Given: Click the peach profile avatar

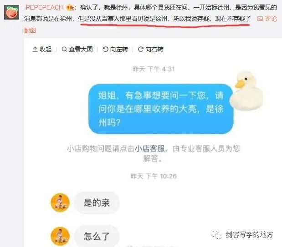Looking at the screenshot, I should click(11, 12).
